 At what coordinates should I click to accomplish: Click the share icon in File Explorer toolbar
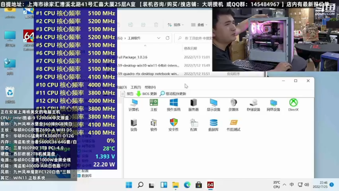143,25
